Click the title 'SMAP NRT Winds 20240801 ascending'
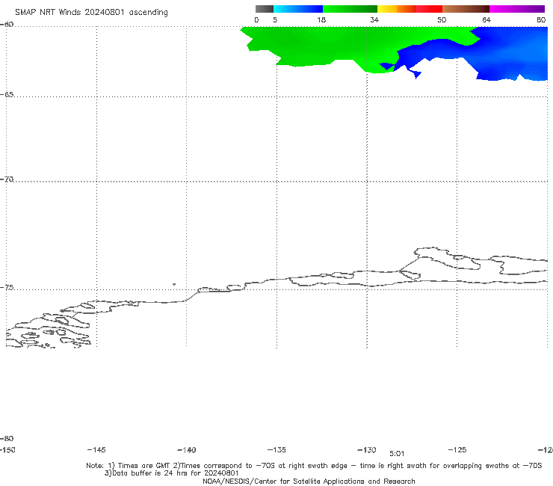 91,13
